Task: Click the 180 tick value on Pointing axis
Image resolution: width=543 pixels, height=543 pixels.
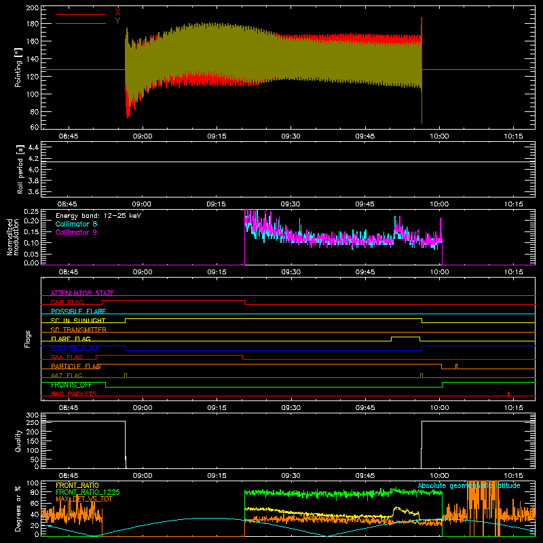Action: pyautogui.click(x=32, y=24)
